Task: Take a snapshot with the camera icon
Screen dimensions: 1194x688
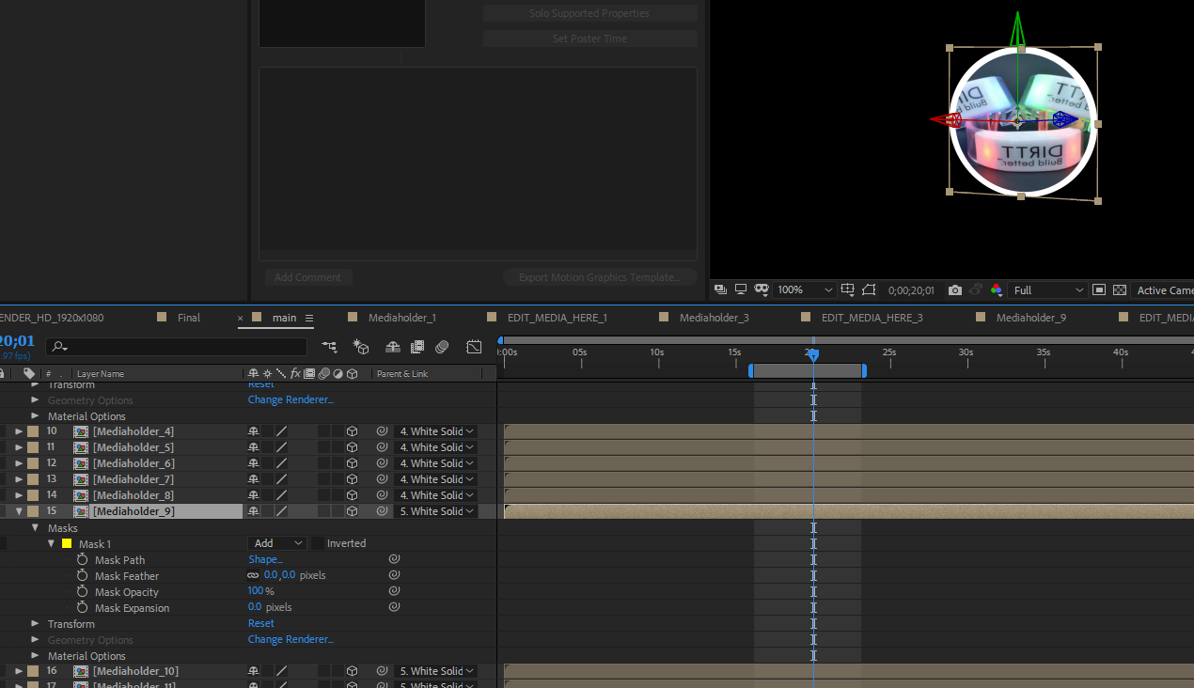Action: (955, 290)
